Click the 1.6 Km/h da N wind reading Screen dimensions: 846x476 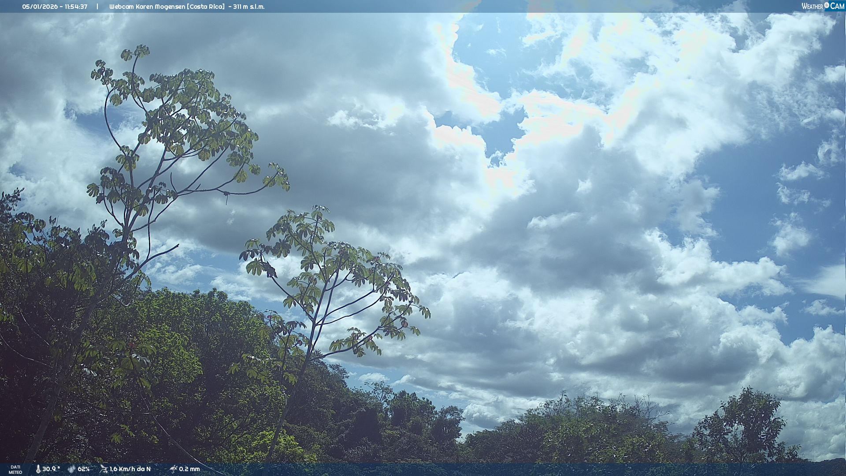[x=130, y=469]
